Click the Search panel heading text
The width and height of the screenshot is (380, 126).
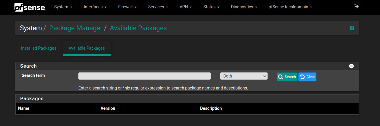(28, 66)
